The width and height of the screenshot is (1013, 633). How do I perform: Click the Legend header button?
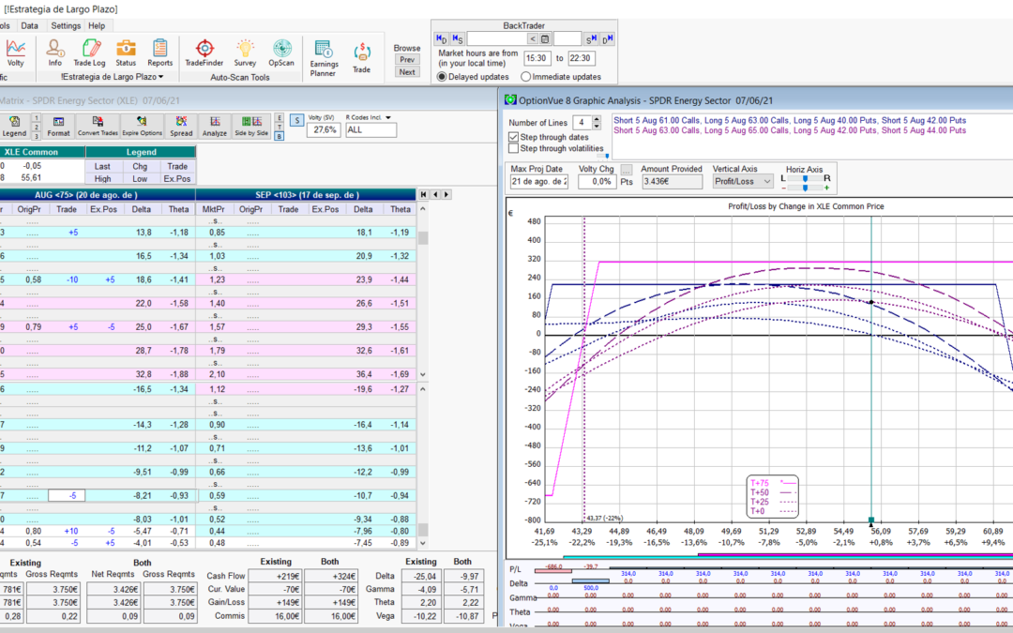(141, 152)
